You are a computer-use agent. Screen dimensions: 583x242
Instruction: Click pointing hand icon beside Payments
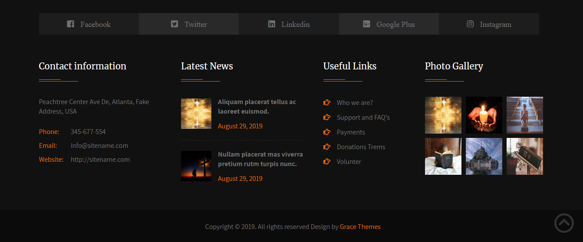pyautogui.click(x=327, y=132)
